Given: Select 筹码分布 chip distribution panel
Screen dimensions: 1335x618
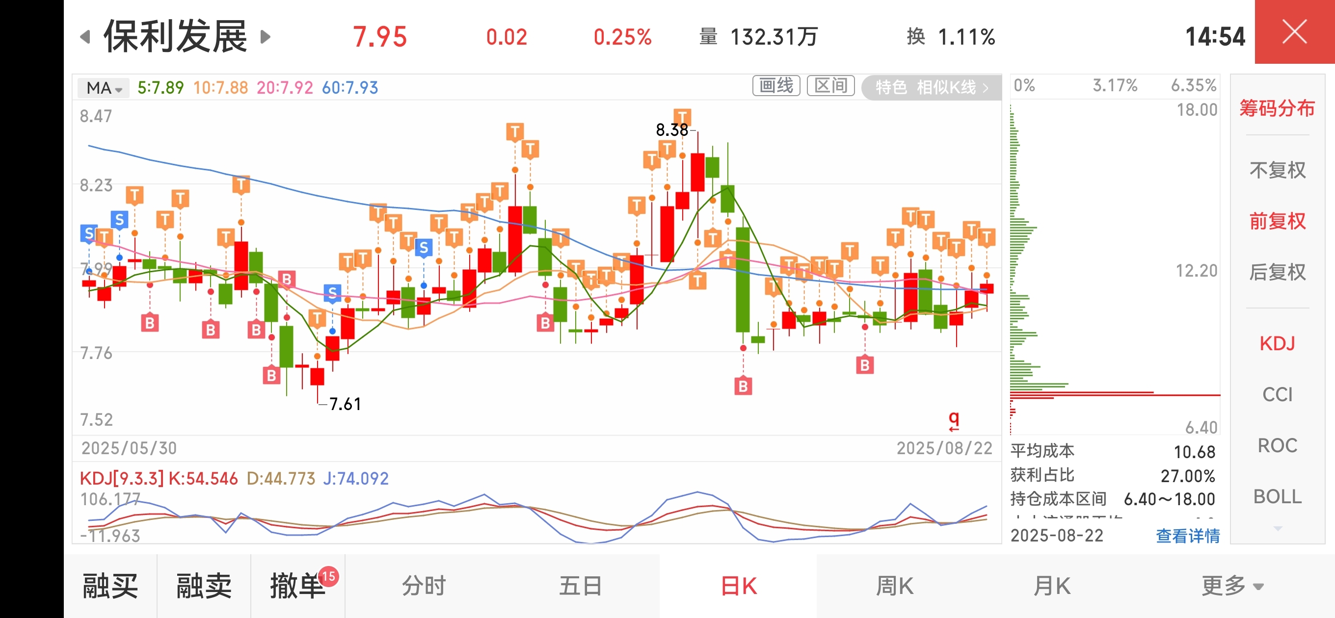Looking at the screenshot, I should (1277, 108).
